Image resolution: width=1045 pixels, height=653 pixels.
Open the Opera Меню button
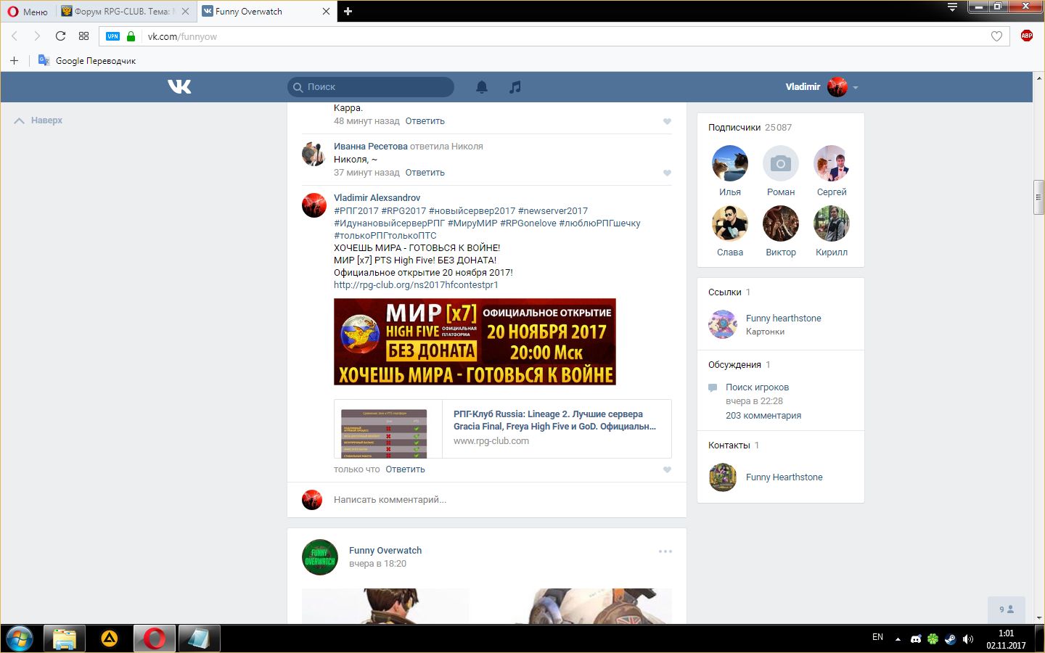pyautogui.click(x=28, y=12)
